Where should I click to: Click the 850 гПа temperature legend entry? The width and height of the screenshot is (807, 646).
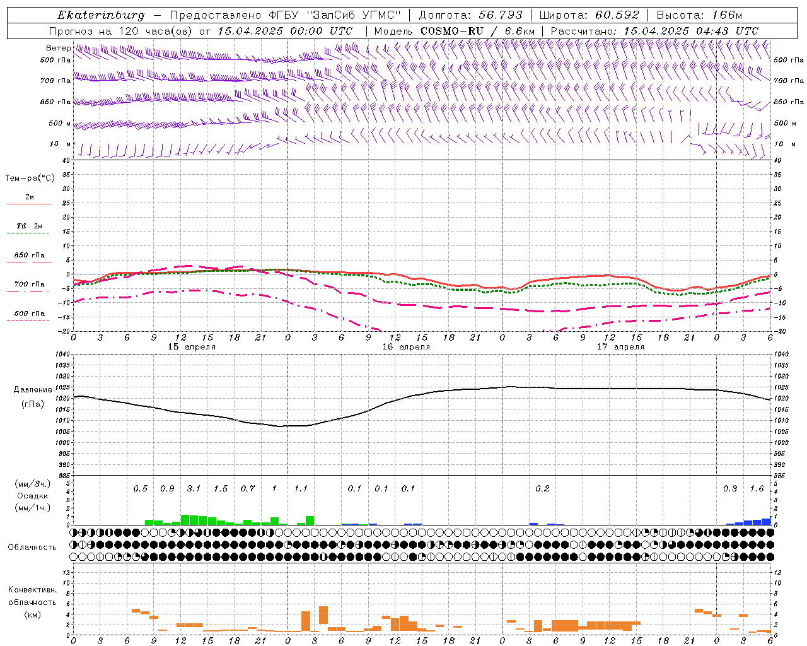coord(30,255)
